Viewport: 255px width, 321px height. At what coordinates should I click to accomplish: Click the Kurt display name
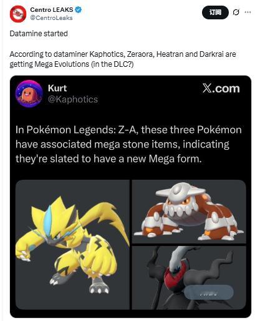57,88
